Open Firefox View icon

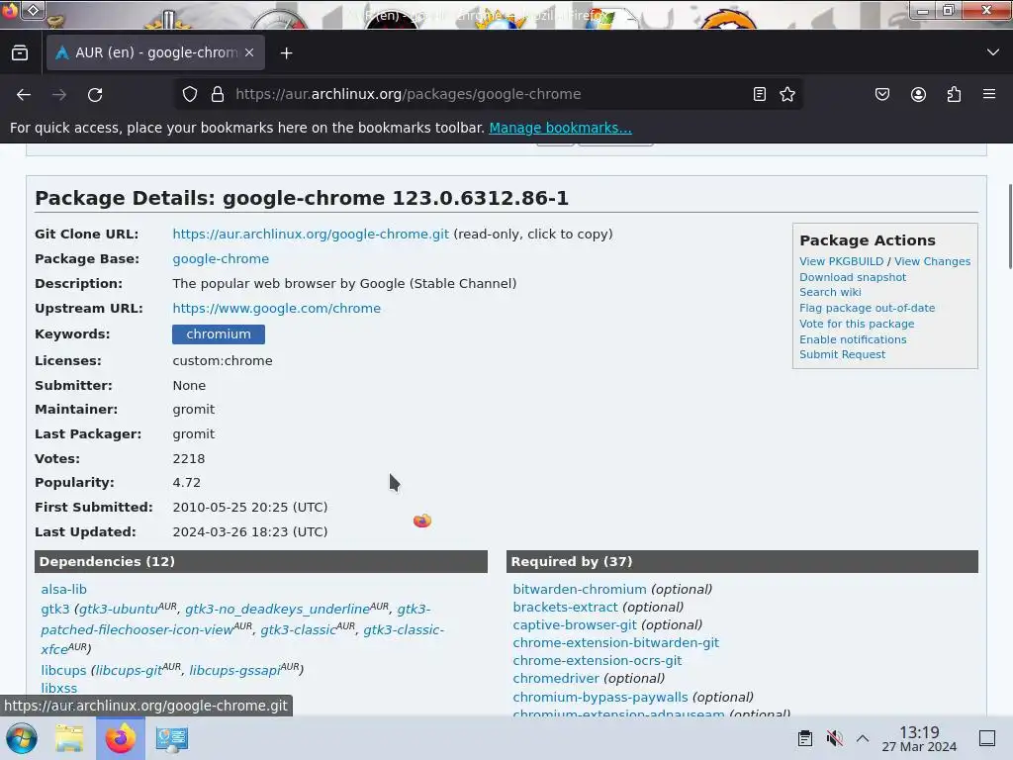click(x=20, y=53)
